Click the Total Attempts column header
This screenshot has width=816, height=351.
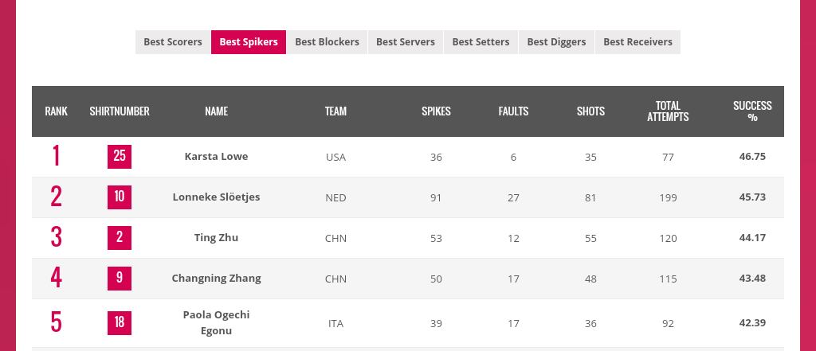(668, 111)
